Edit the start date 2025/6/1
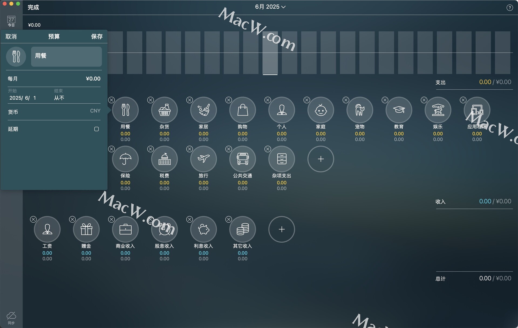 tap(23, 98)
